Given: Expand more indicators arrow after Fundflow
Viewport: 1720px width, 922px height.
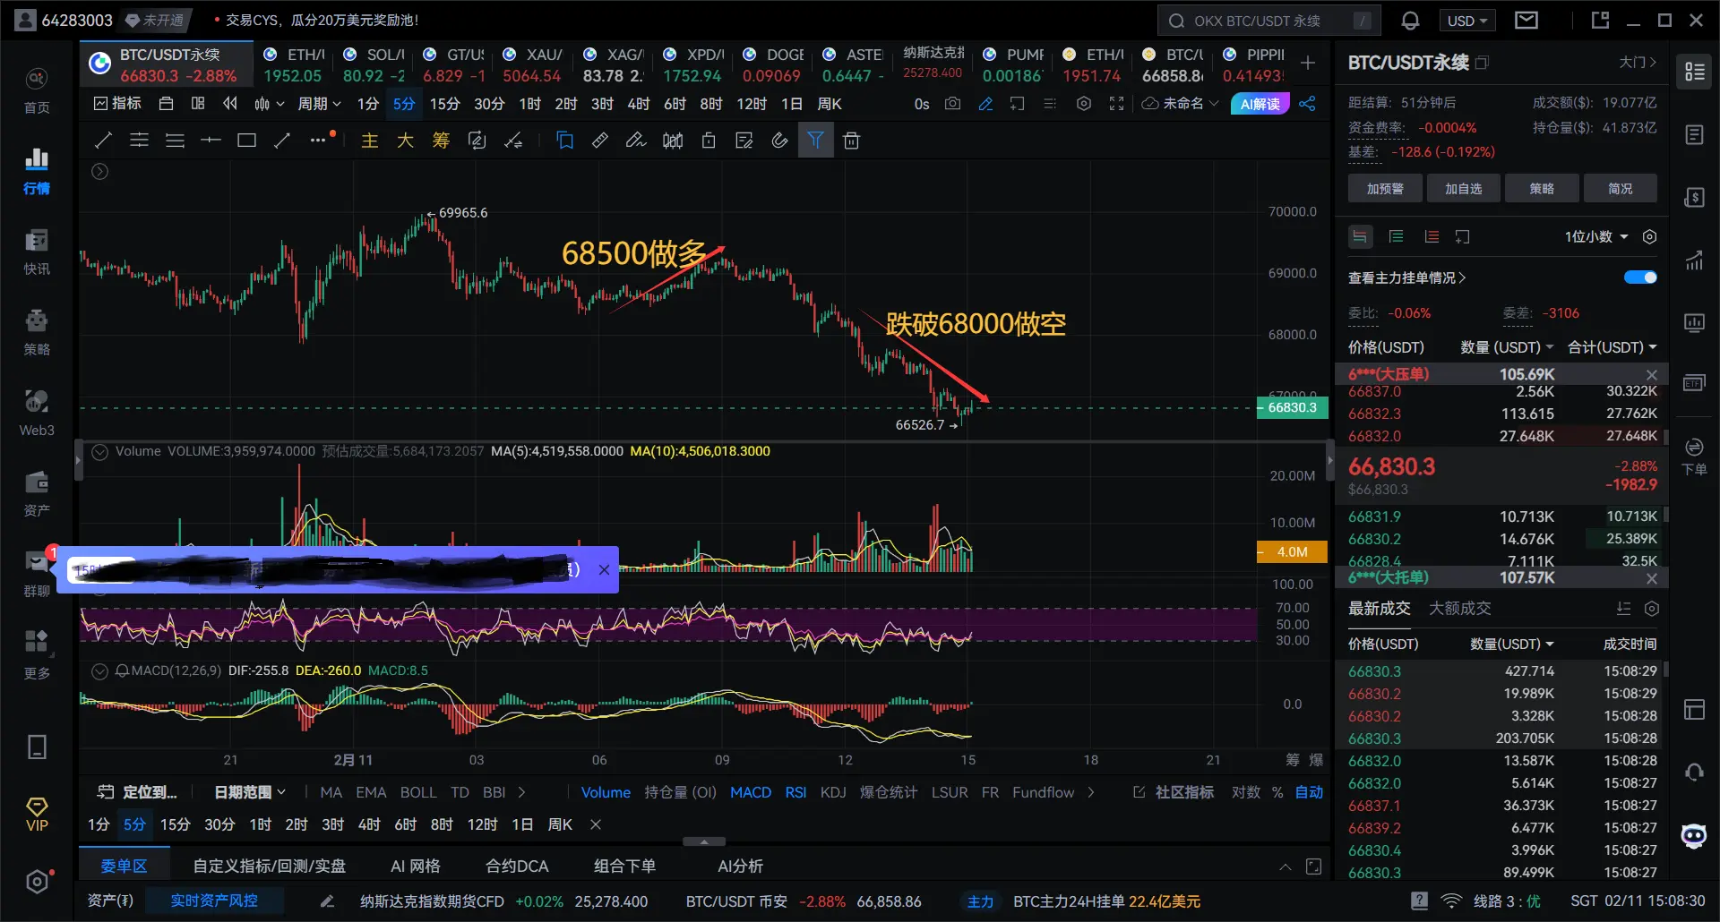Looking at the screenshot, I should (x=1091, y=792).
